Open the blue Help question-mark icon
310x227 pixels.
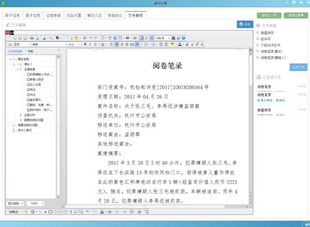click(183, 38)
